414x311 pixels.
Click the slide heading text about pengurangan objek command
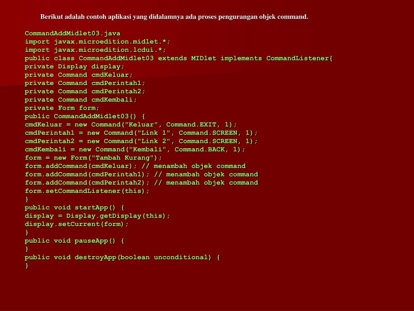(174, 17)
